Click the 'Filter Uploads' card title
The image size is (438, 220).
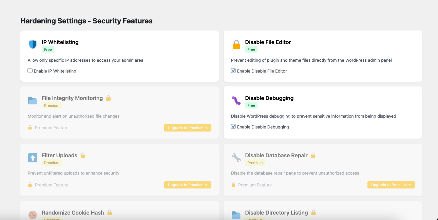pos(59,155)
